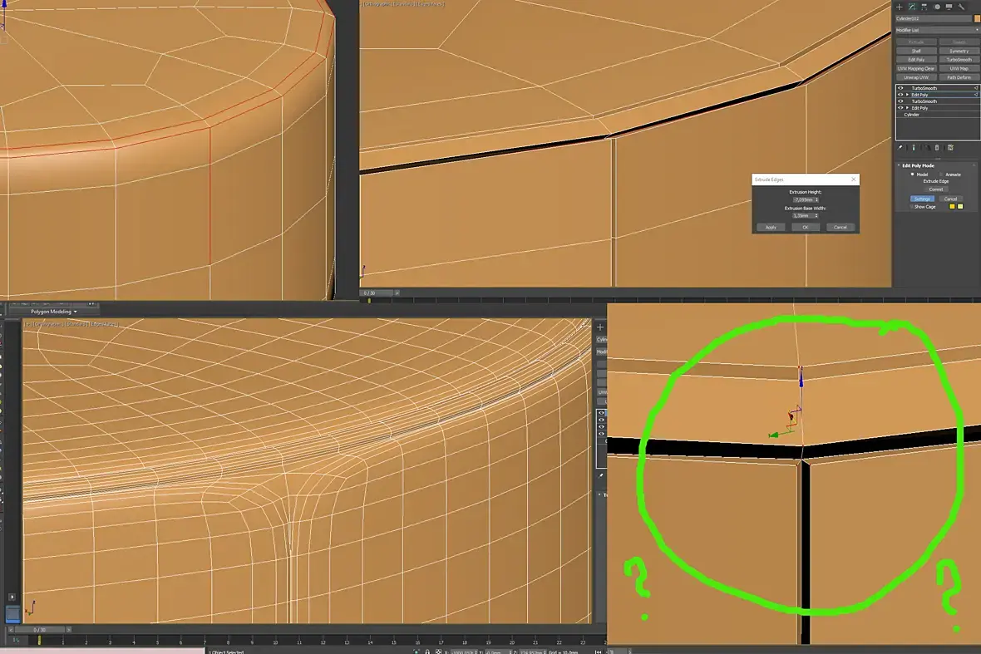Select the Cylinder base object in stack

[x=911, y=115]
